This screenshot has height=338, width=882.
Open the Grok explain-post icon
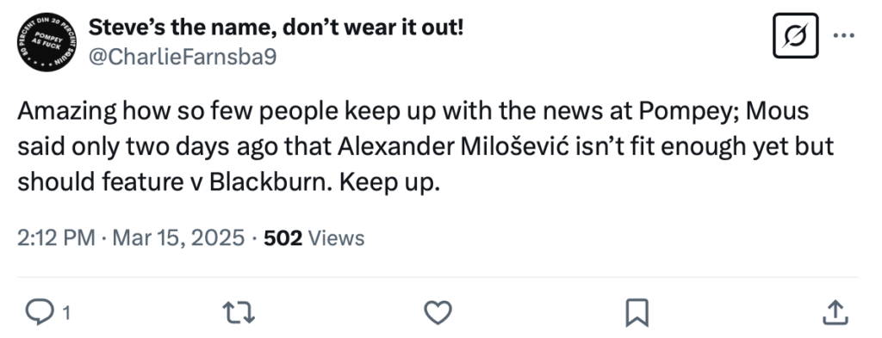795,35
